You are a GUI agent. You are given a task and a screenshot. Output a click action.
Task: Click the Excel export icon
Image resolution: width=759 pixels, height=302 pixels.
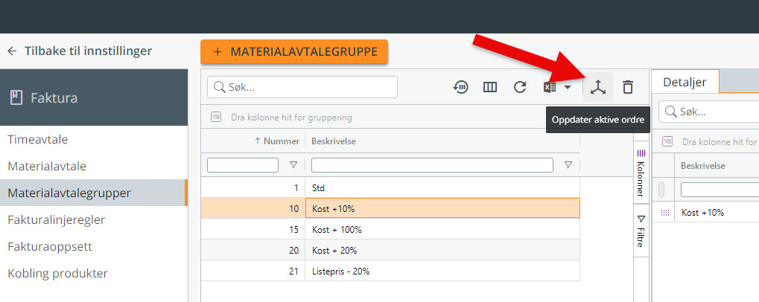[x=550, y=87]
